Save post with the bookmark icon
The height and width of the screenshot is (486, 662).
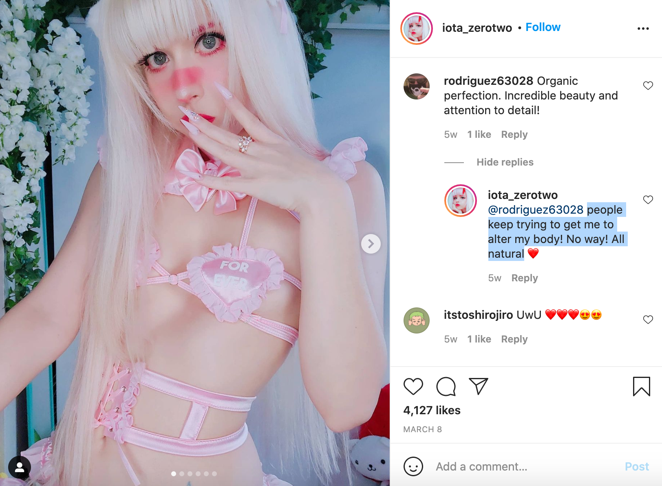click(x=641, y=386)
